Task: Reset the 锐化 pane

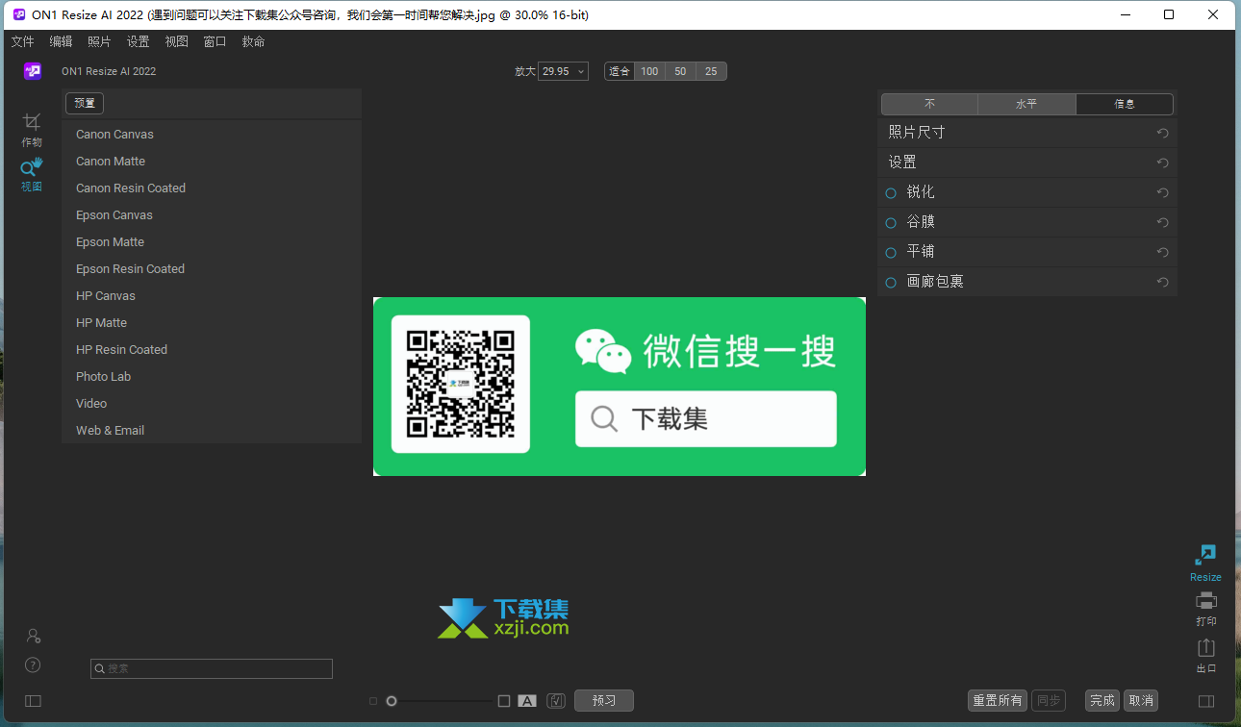Action: (1163, 192)
